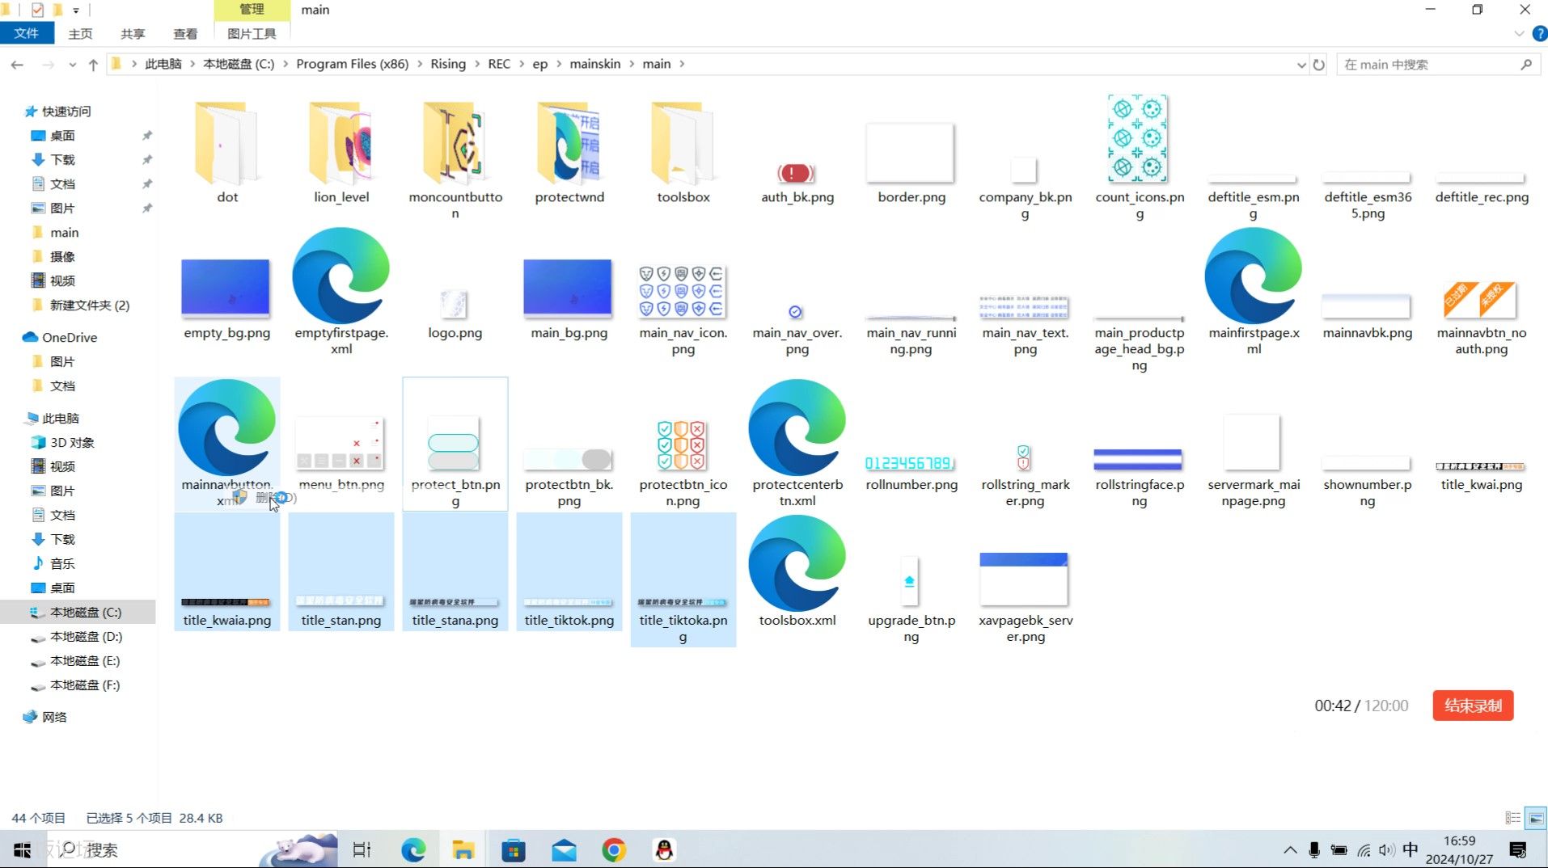
Task: Navigate back with the back arrow
Action: coord(17,65)
